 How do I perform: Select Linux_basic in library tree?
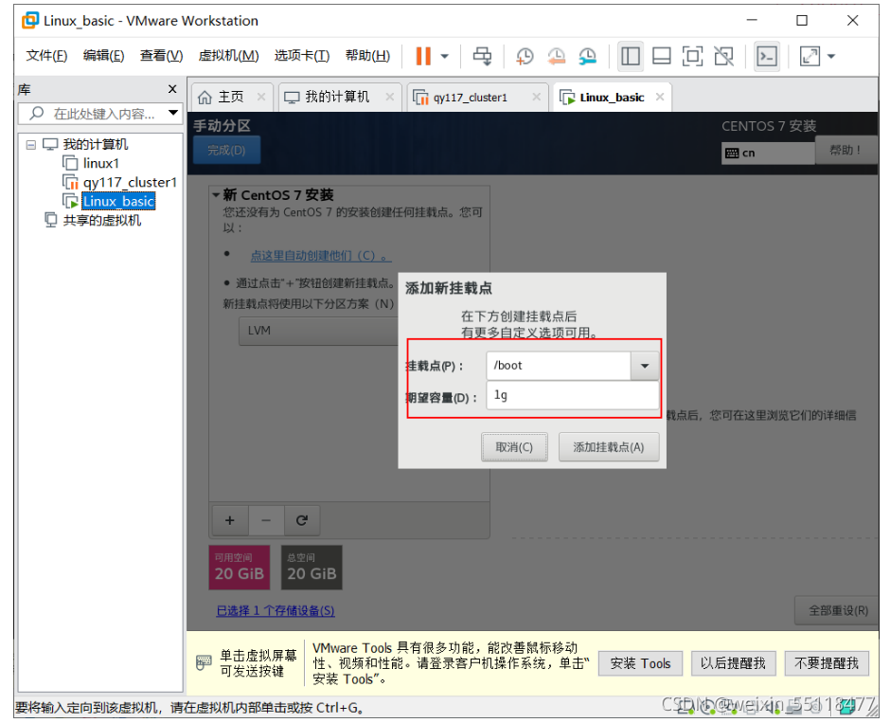(x=118, y=202)
